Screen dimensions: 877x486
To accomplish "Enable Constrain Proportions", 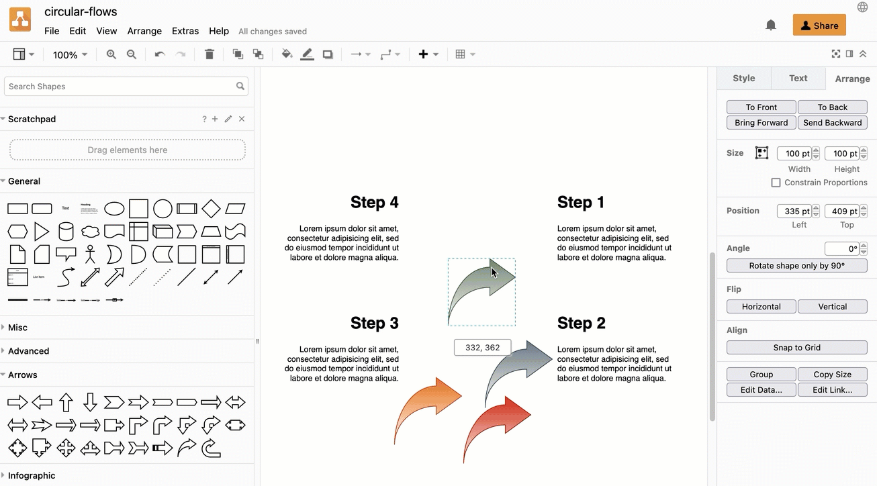I will coord(775,182).
